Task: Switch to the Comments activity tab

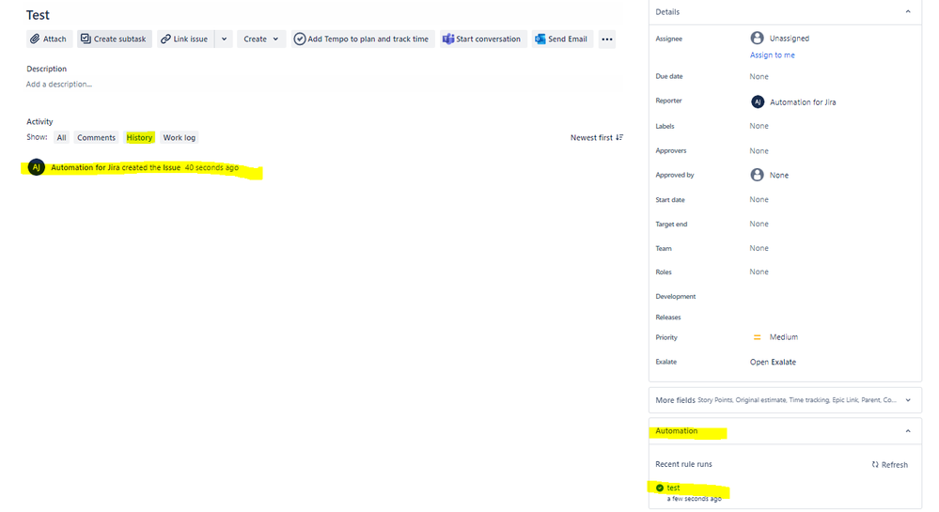Action: [96, 138]
